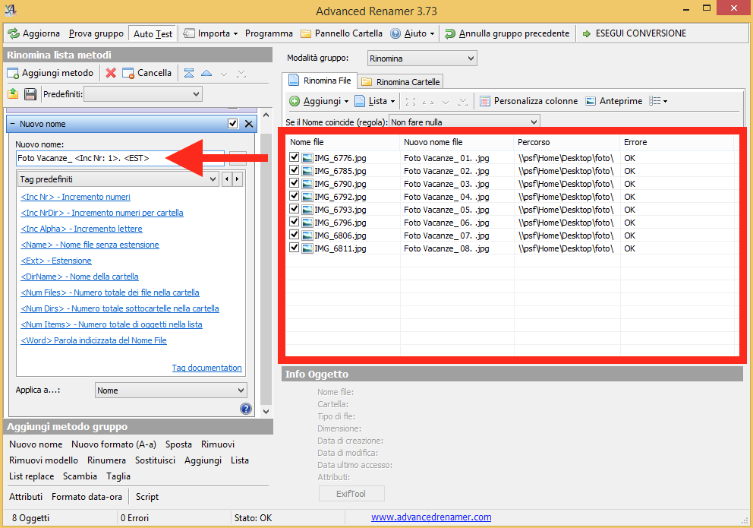Click the blue help question icon
This screenshot has height=528, width=753.
pyautogui.click(x=246, y=409)
